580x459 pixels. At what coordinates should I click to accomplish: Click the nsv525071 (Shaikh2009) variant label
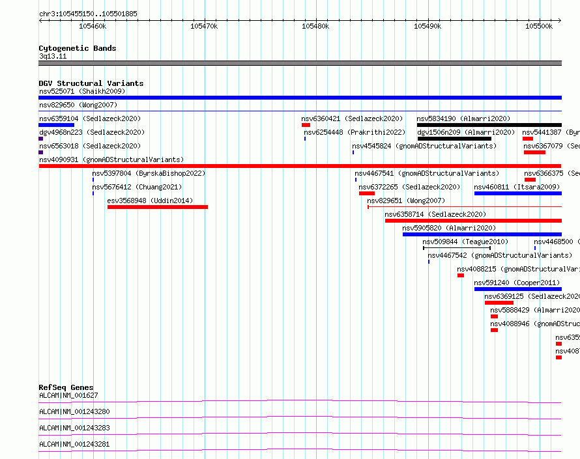click(82, 91)
